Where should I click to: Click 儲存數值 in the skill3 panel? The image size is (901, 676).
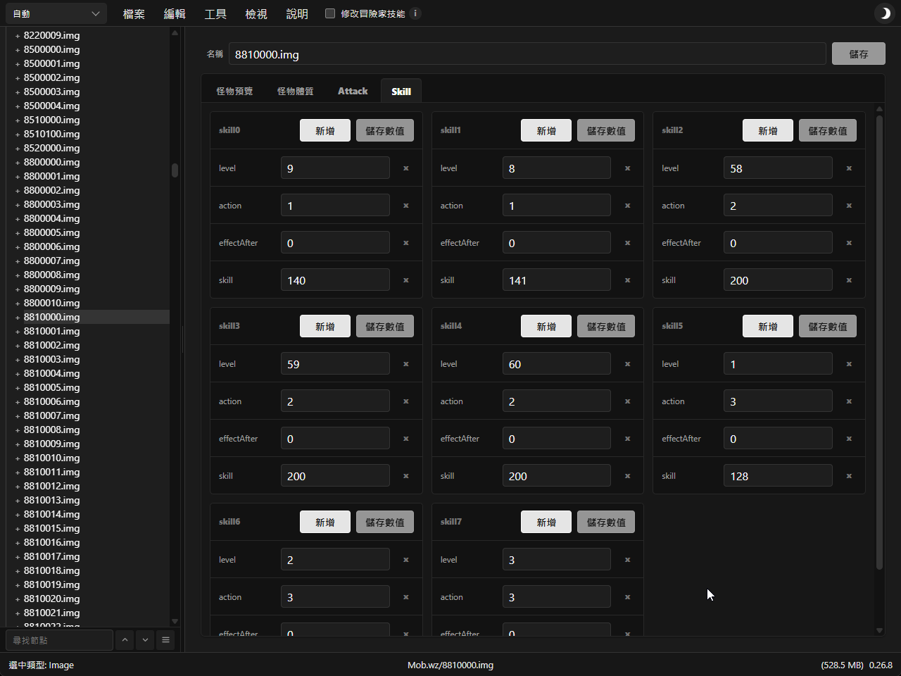tap(385, 326)
